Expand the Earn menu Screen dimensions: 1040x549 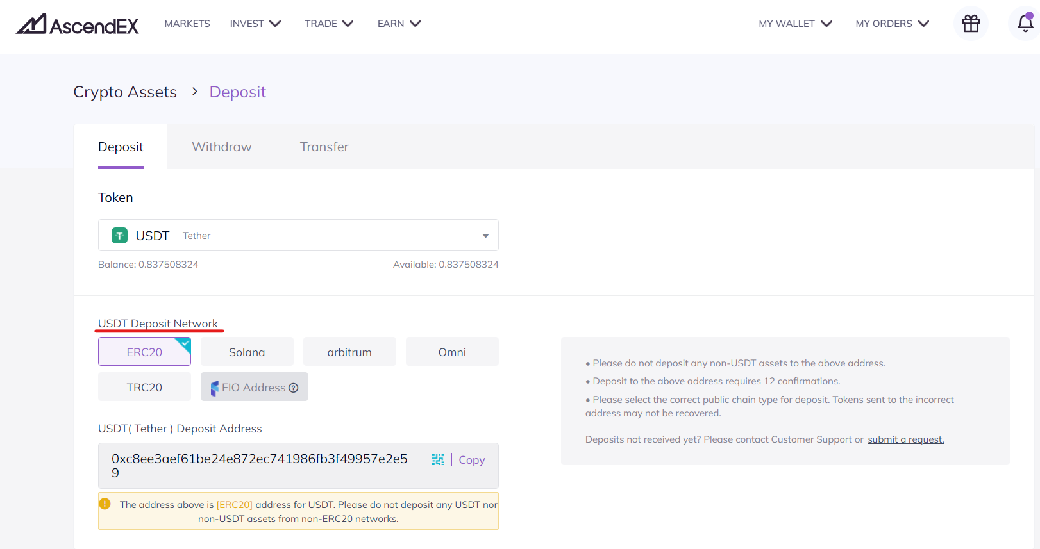click(399, 24)
